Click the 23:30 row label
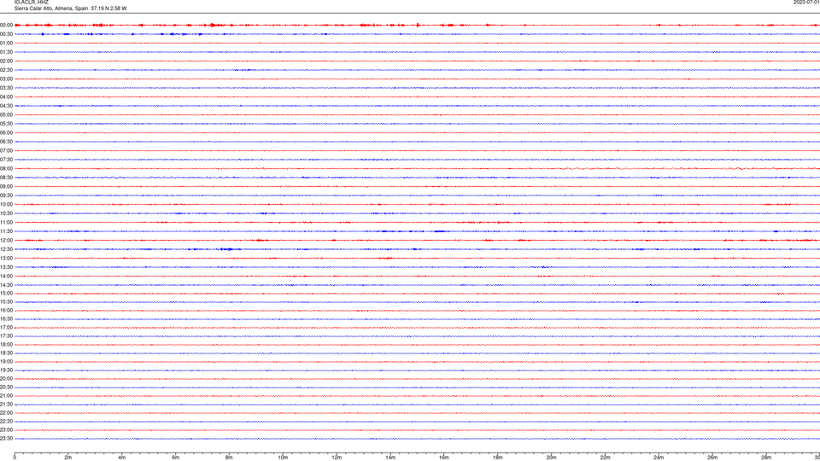 point(6,439)
